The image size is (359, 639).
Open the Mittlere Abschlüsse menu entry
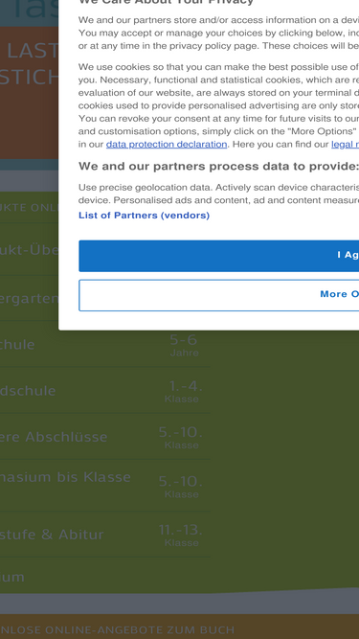pos(54,437)
